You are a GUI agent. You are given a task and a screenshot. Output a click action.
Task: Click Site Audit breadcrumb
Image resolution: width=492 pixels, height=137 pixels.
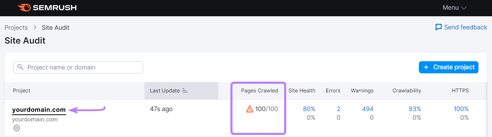(x=55, y=28)
